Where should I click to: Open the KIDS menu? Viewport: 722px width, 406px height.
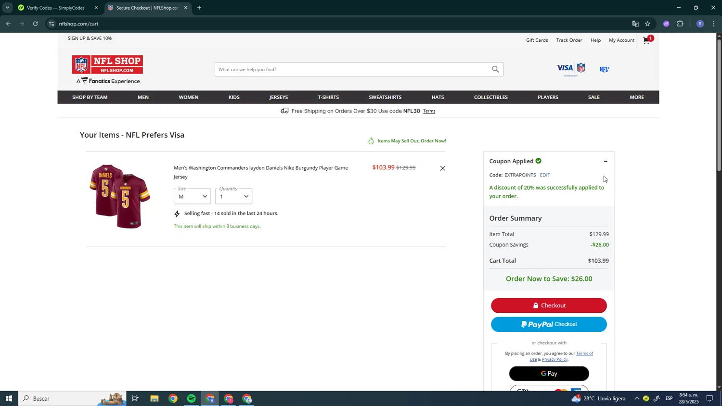pyautogui.click(x=234, y=97)
